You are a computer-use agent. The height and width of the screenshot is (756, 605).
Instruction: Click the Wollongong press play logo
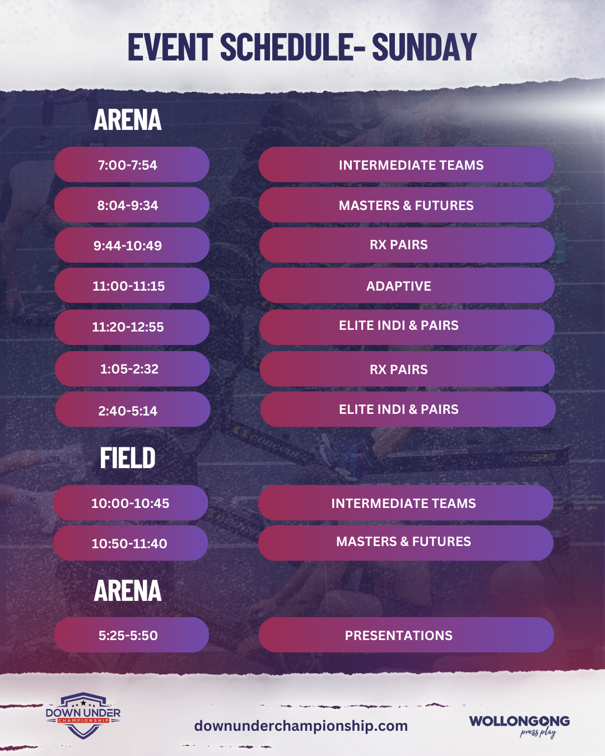pyautogui.click(x=519, y=725)
